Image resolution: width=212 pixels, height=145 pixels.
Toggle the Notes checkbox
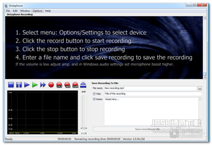[x=94, y=99]
